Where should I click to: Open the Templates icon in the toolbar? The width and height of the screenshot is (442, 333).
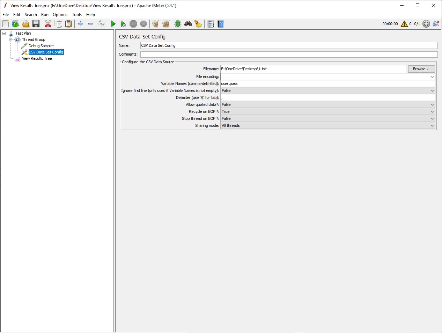15,24
